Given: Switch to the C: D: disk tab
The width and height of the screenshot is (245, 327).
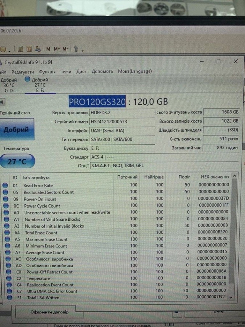Looking at the screenshot, I should (x=9, y=85).
